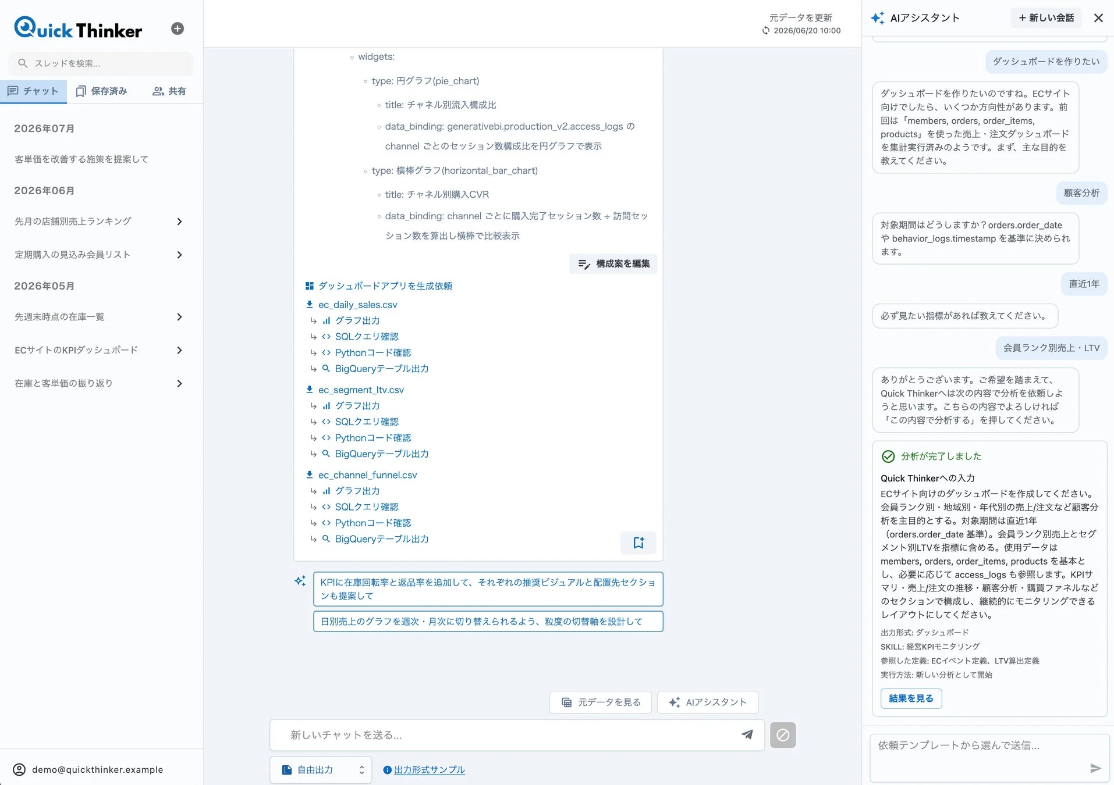
Task: Click the bookmark save icon button
Action: click(x=638, y=543)
